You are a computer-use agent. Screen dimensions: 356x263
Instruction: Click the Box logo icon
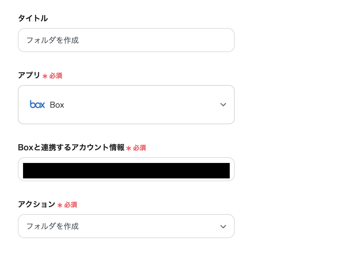coord(37,104)
